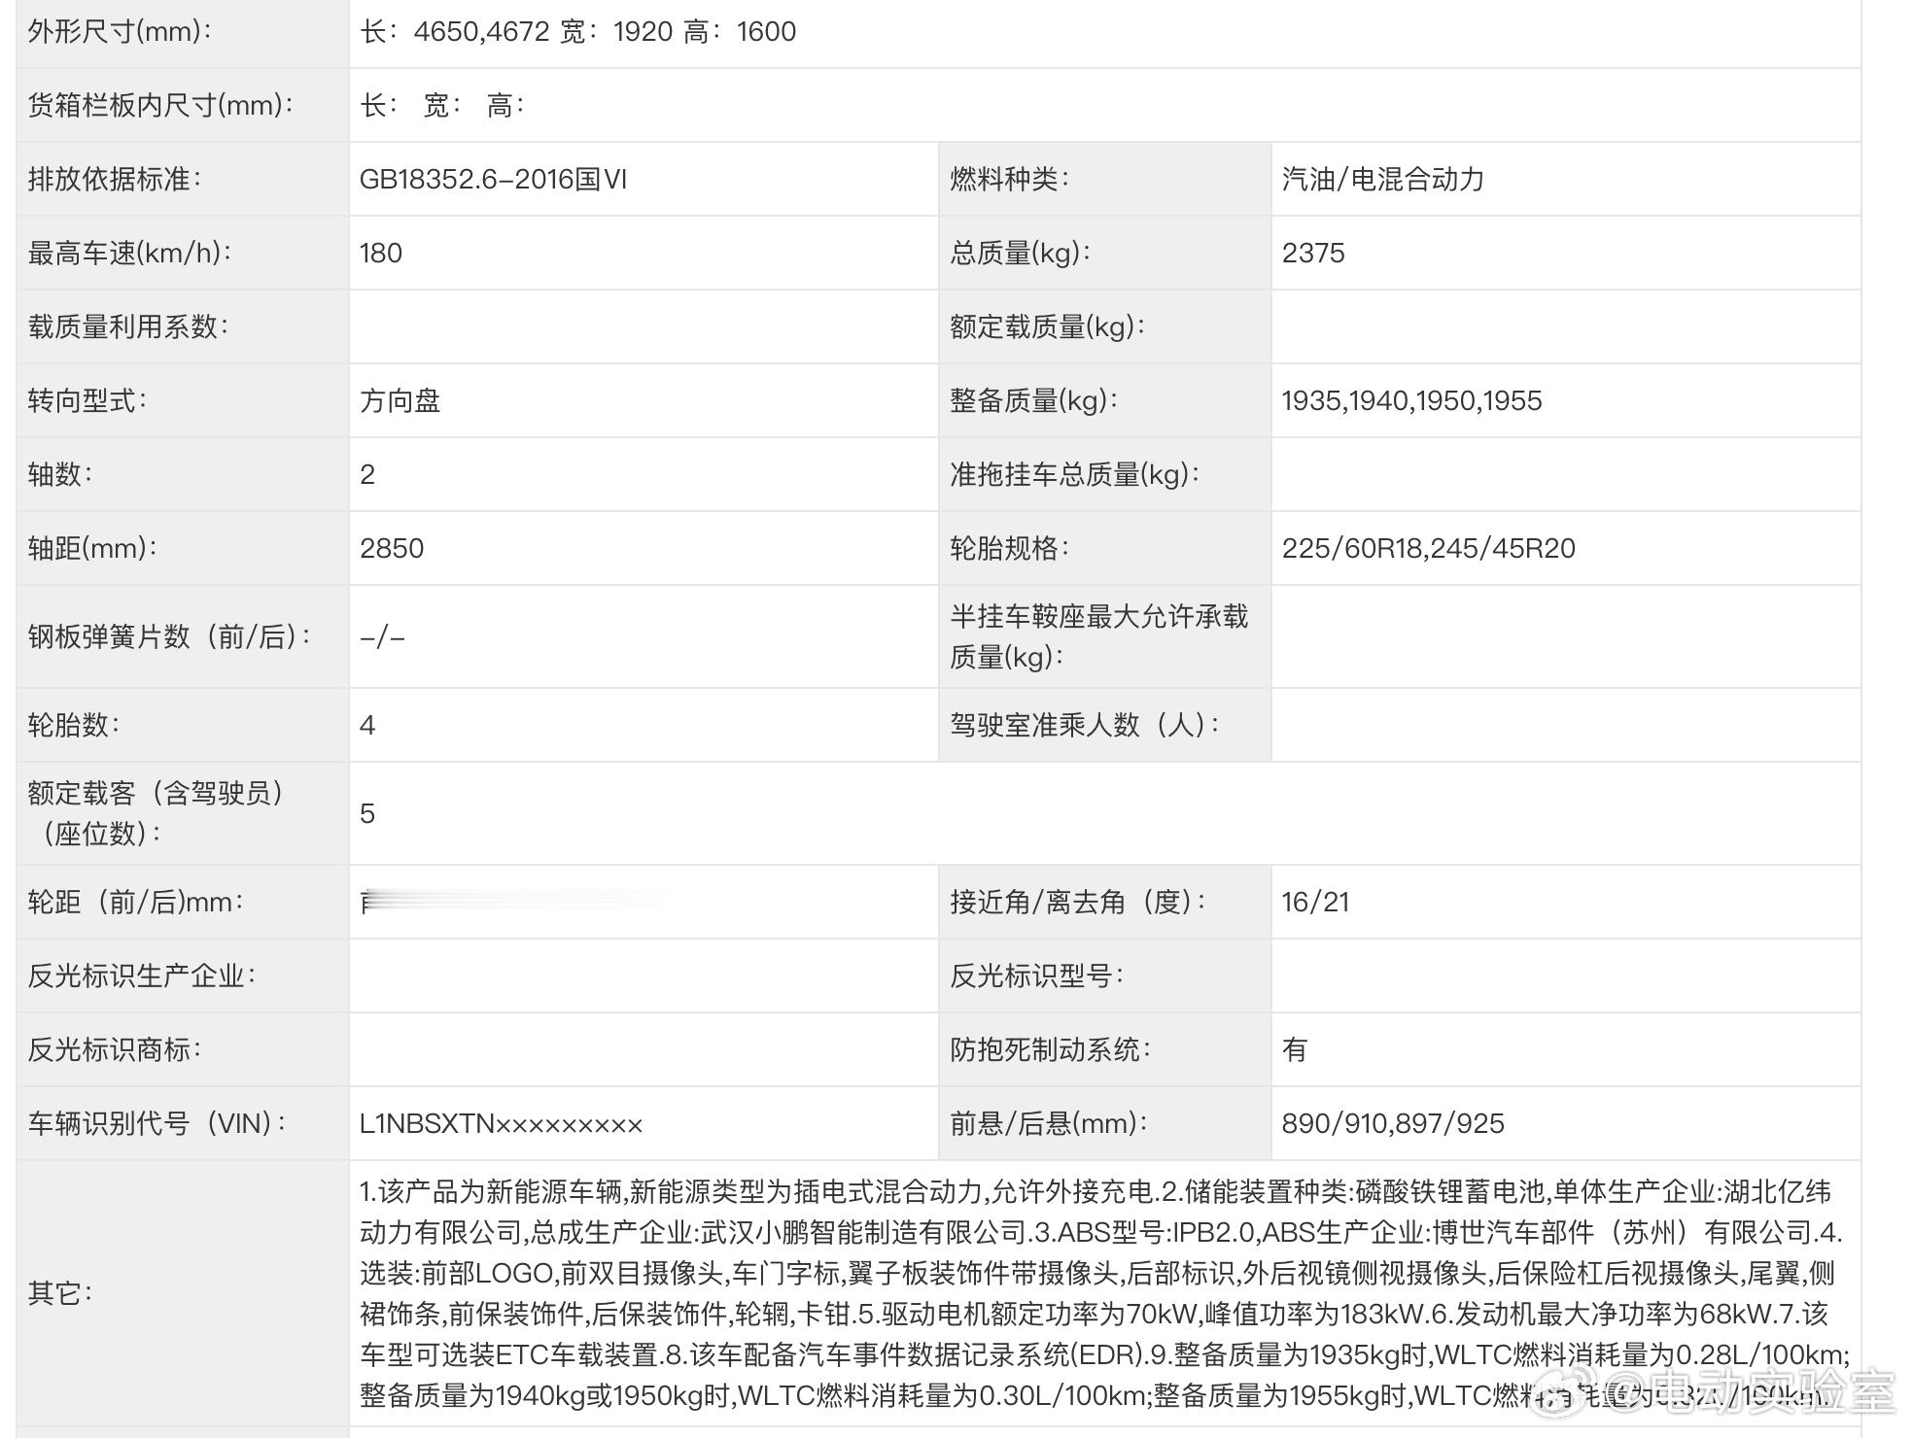Click the seating capacity value 5
Screen dimensions: 1913x1438
click(367, 813)
